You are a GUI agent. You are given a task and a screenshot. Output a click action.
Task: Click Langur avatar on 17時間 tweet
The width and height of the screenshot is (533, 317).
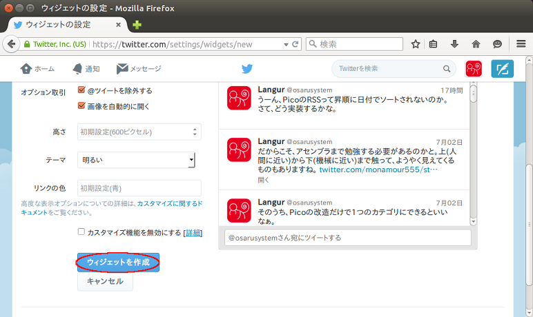click(239, 98)
